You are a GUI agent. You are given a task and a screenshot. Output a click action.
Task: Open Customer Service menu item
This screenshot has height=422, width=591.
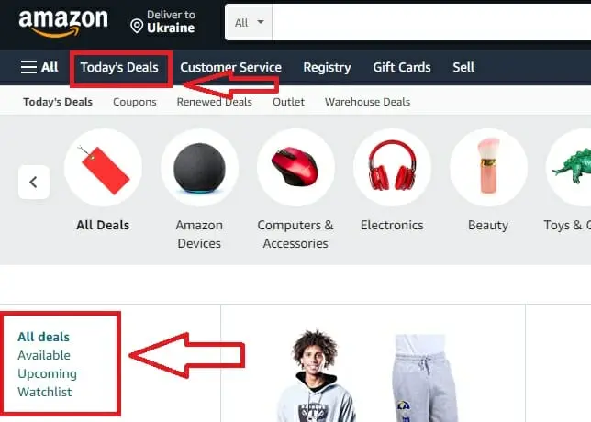(230, 68)
